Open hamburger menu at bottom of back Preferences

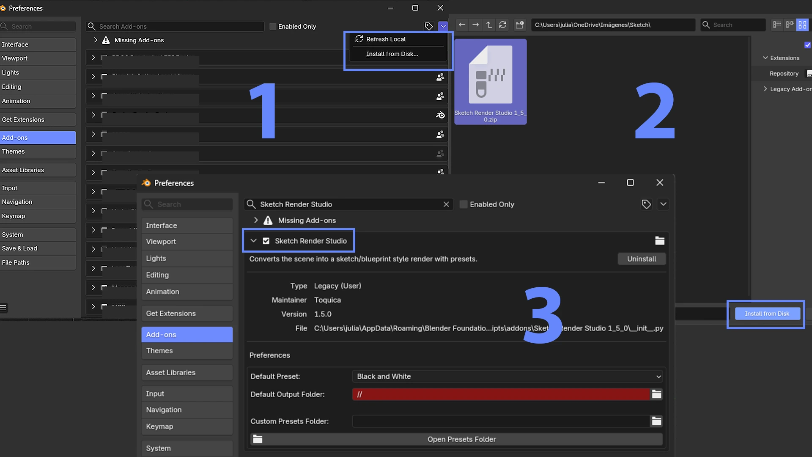point(3,308)
